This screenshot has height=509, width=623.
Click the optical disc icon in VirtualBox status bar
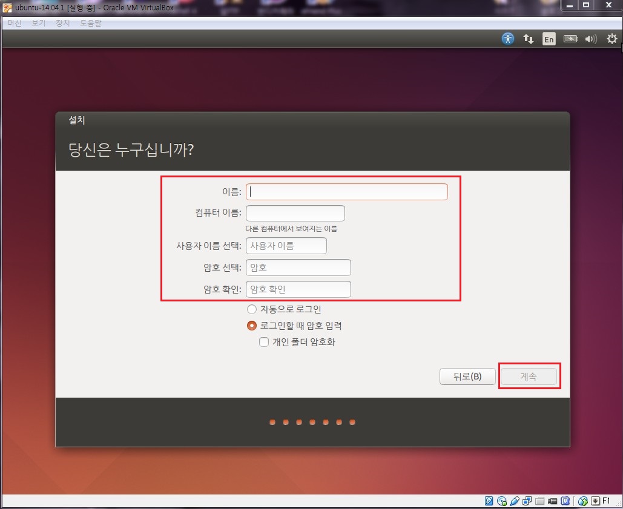(502, 501)
